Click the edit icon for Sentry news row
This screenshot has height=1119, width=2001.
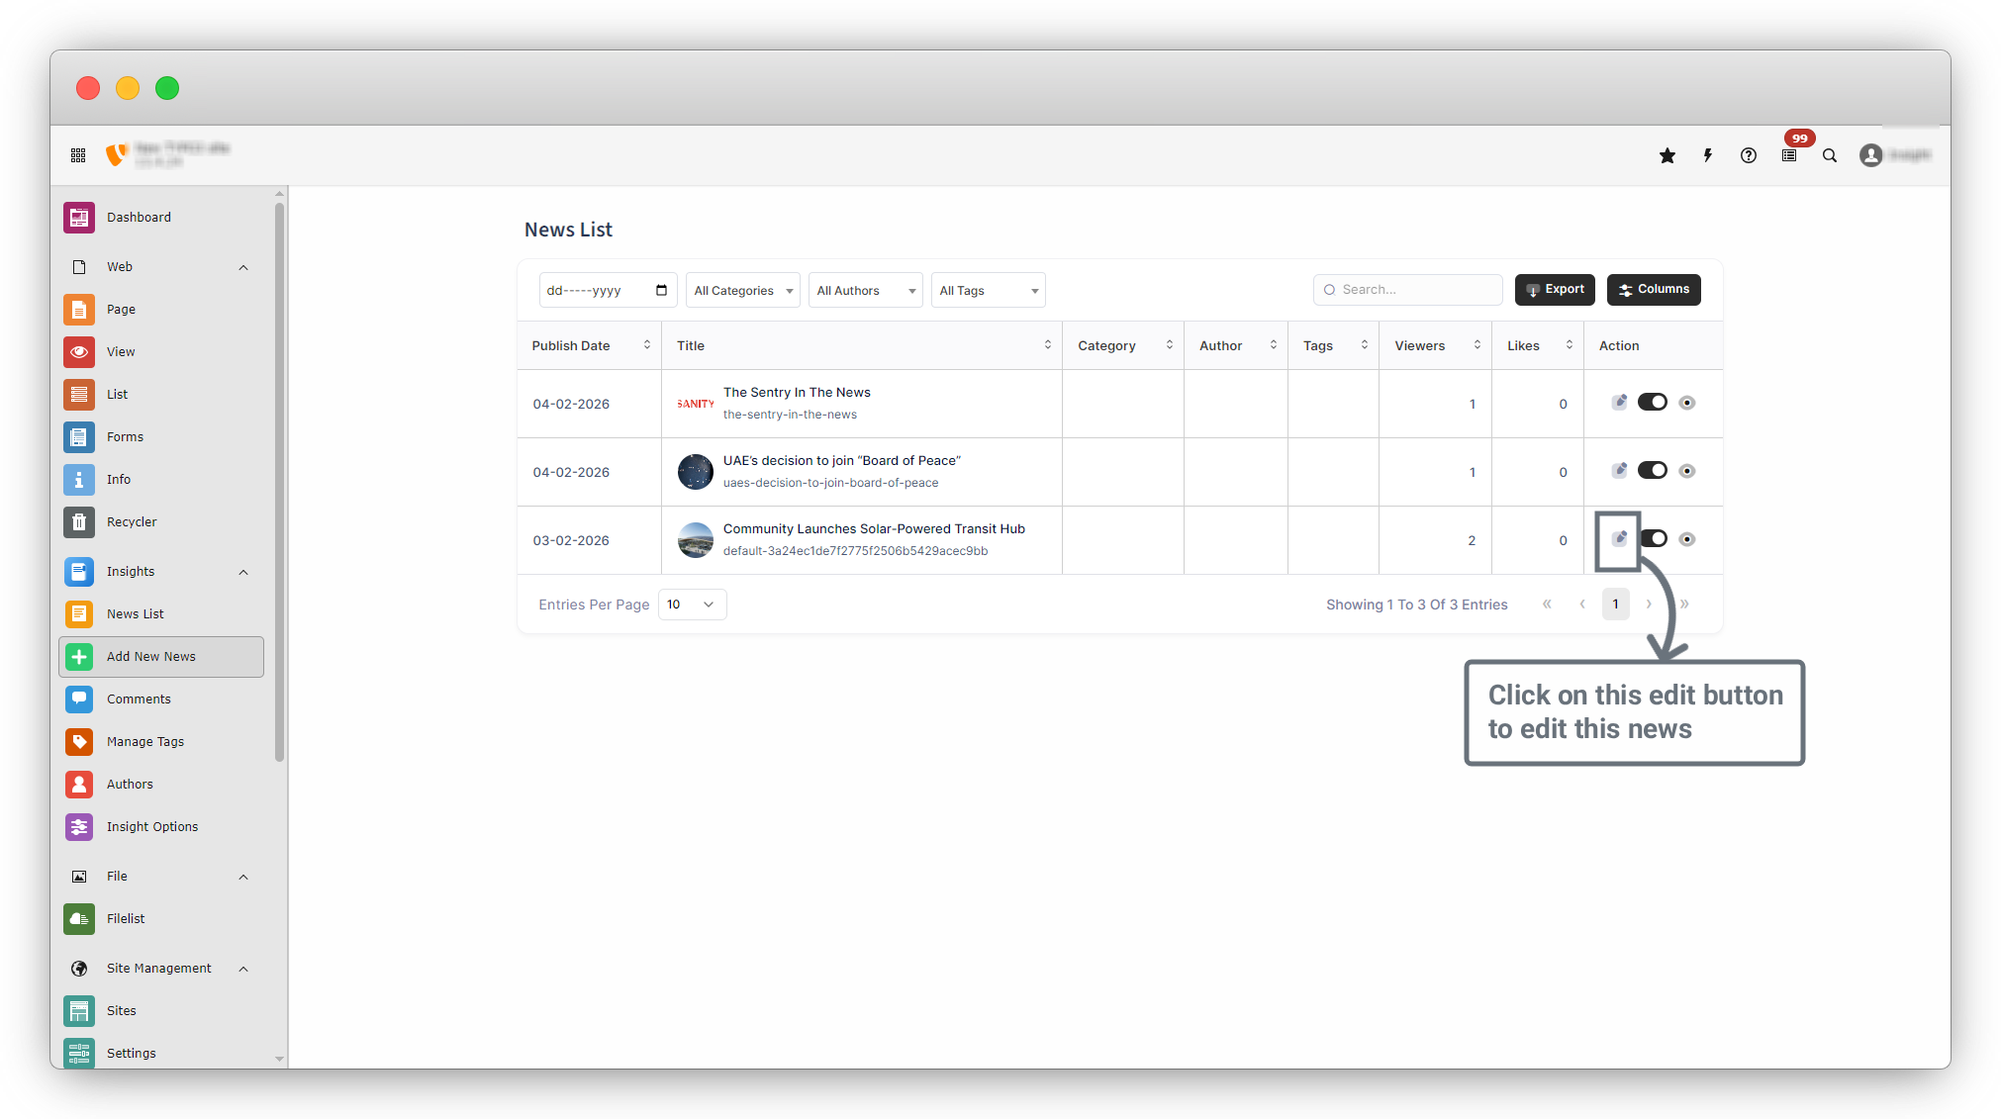1619,403
